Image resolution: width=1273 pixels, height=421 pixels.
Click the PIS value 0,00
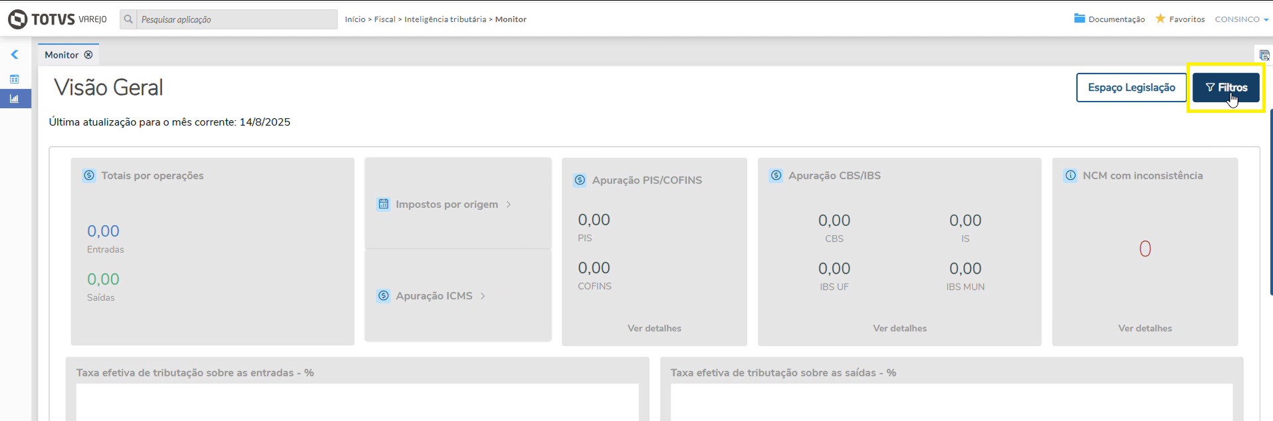pyautogui.click(x=594, y=220)
